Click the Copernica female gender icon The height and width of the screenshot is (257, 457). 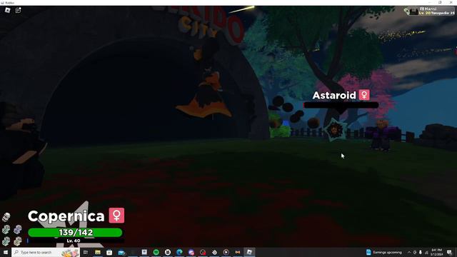116,216
